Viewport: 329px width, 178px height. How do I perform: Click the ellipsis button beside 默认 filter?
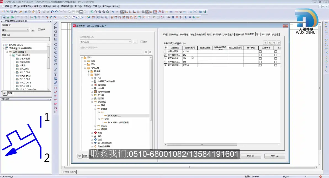coord(33,30)
